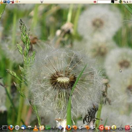Screen dimensions: 132x132
Task: Click the red icon beside the help icon
Action: (x=13, y=2)
